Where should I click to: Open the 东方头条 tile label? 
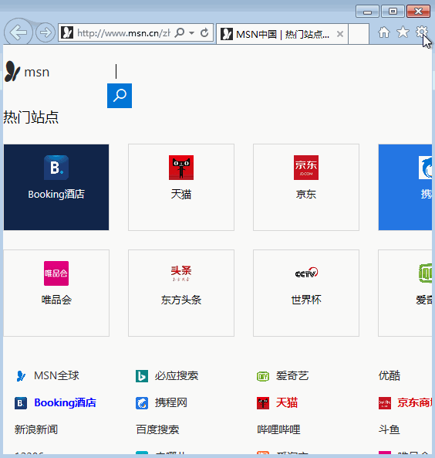point(181,300)
